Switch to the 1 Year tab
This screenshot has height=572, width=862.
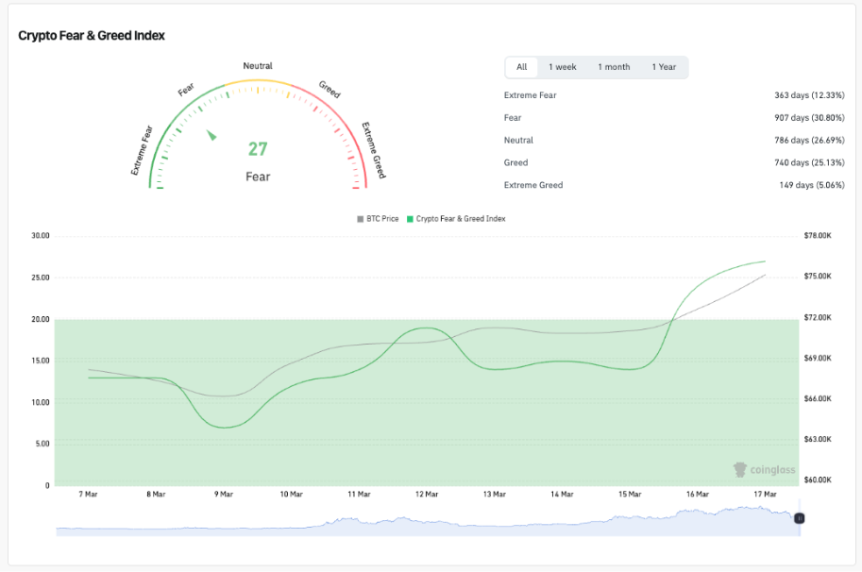click(664, 67)
